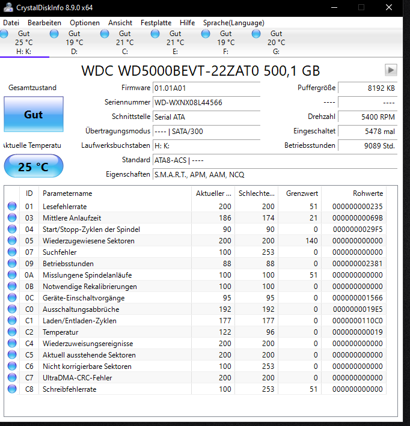Click the Schlechte... column header
The height and width of the screenshot is (426, 410).
256,193
